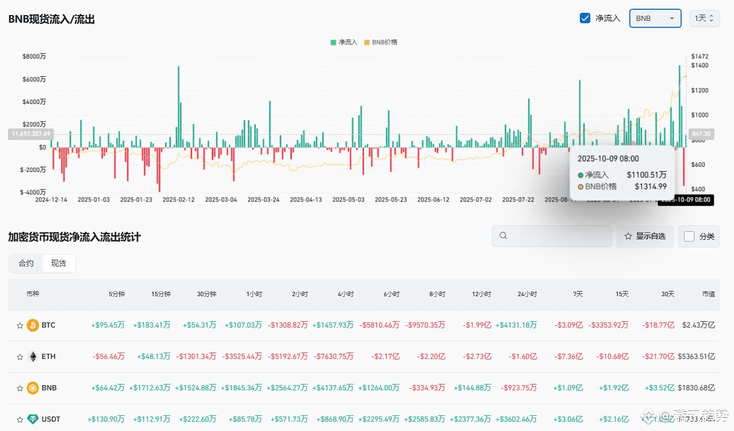
Task: Star the USDT row
Action: point(20,419)
